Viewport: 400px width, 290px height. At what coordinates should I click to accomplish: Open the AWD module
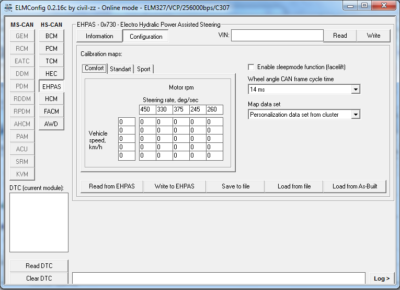point(51,124)
